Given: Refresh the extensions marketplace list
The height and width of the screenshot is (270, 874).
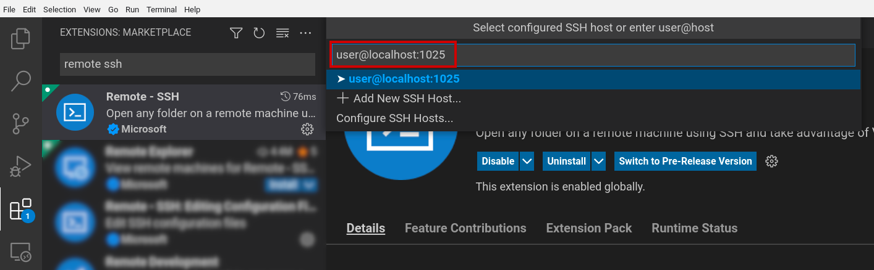Looking at the screenshot, I should tap(259, 33).
